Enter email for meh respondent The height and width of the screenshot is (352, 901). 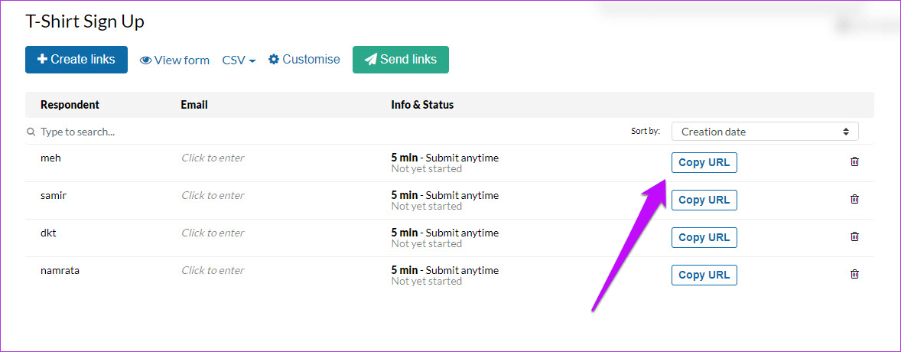point(213,158)
